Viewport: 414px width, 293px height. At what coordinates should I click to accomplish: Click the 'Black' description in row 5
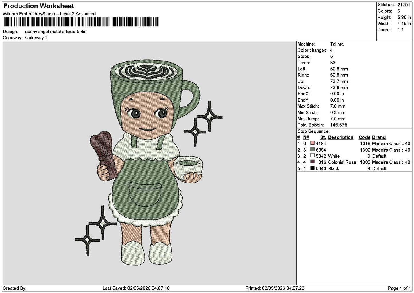[333, 168]
